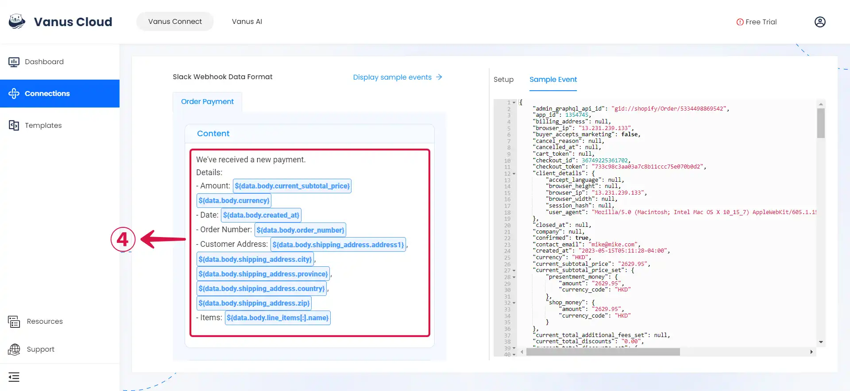Click the horizontal scrollbar thumb in code viewer
This screenshot has width=850, height=391.
(603, 352)
